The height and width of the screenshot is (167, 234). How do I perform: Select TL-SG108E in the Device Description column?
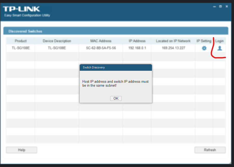pos(57,48)
